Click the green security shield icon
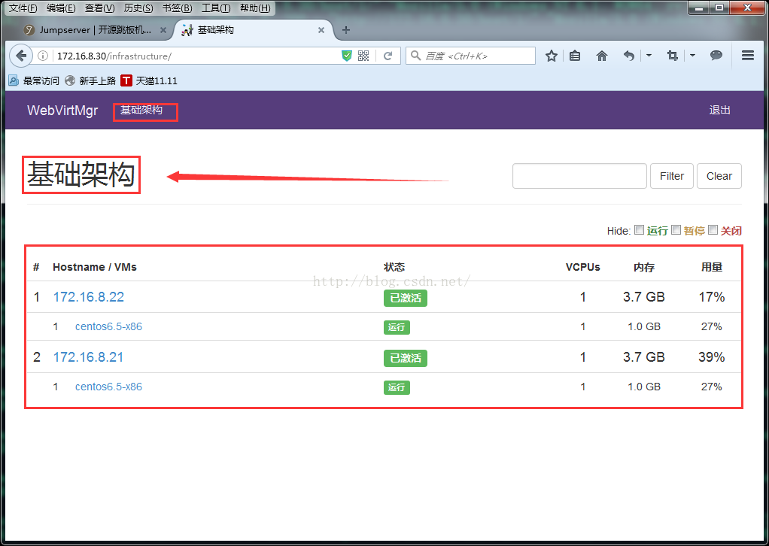The image size is (769, 546). [347, 56]
